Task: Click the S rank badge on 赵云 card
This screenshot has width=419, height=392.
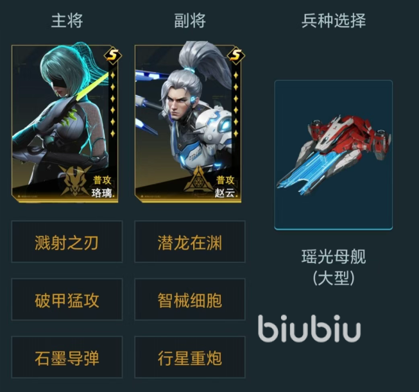Action: 235,55
